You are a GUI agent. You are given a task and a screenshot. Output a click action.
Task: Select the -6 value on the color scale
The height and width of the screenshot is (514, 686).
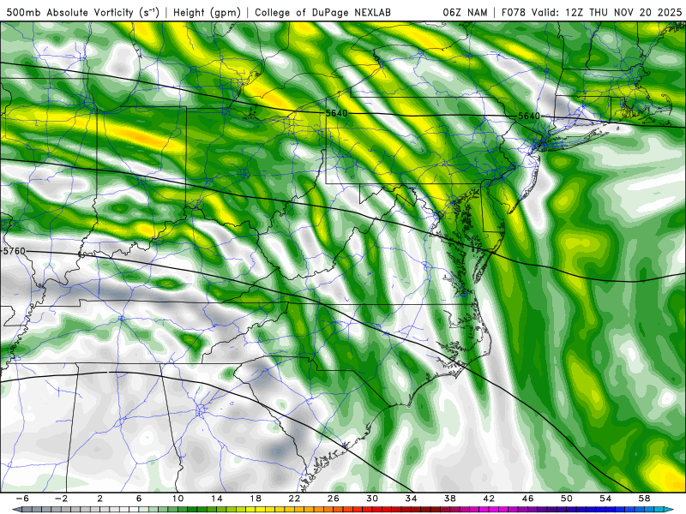(x=22, y=499)
